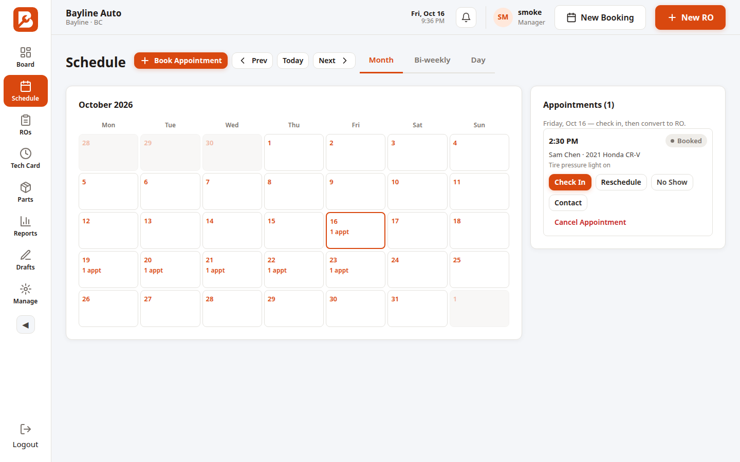740x462 pixels.
Task: Switch to the Day tab
Action: (x=478, y=60)
